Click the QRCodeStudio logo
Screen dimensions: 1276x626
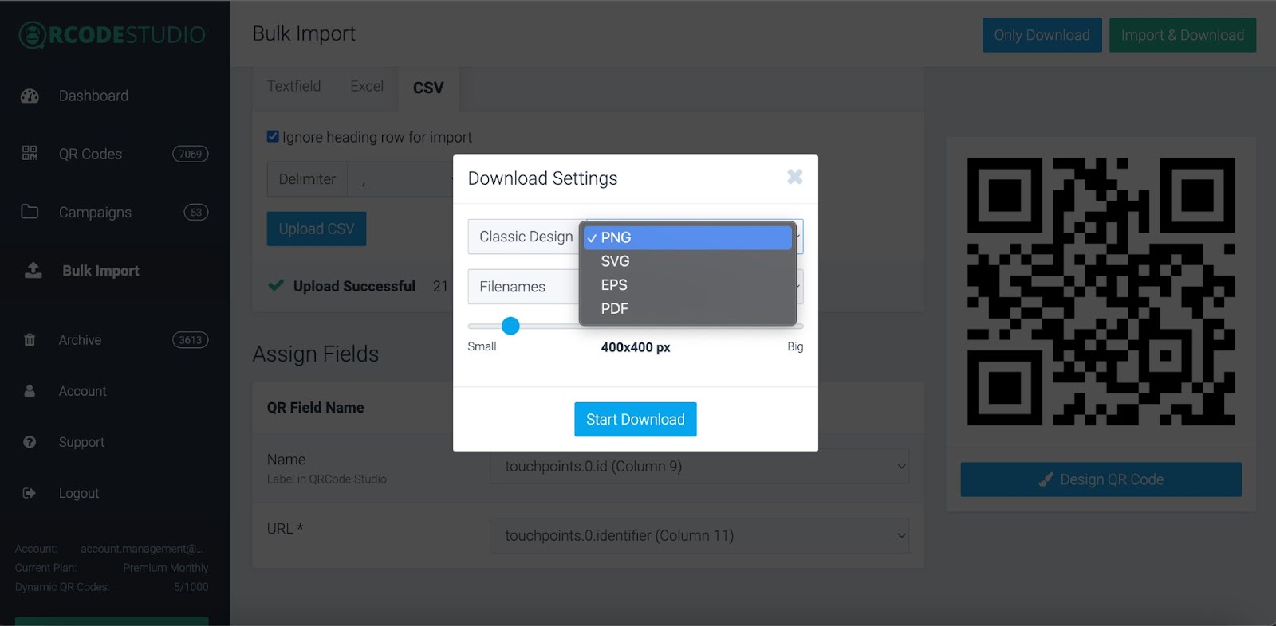click(112, 35)
